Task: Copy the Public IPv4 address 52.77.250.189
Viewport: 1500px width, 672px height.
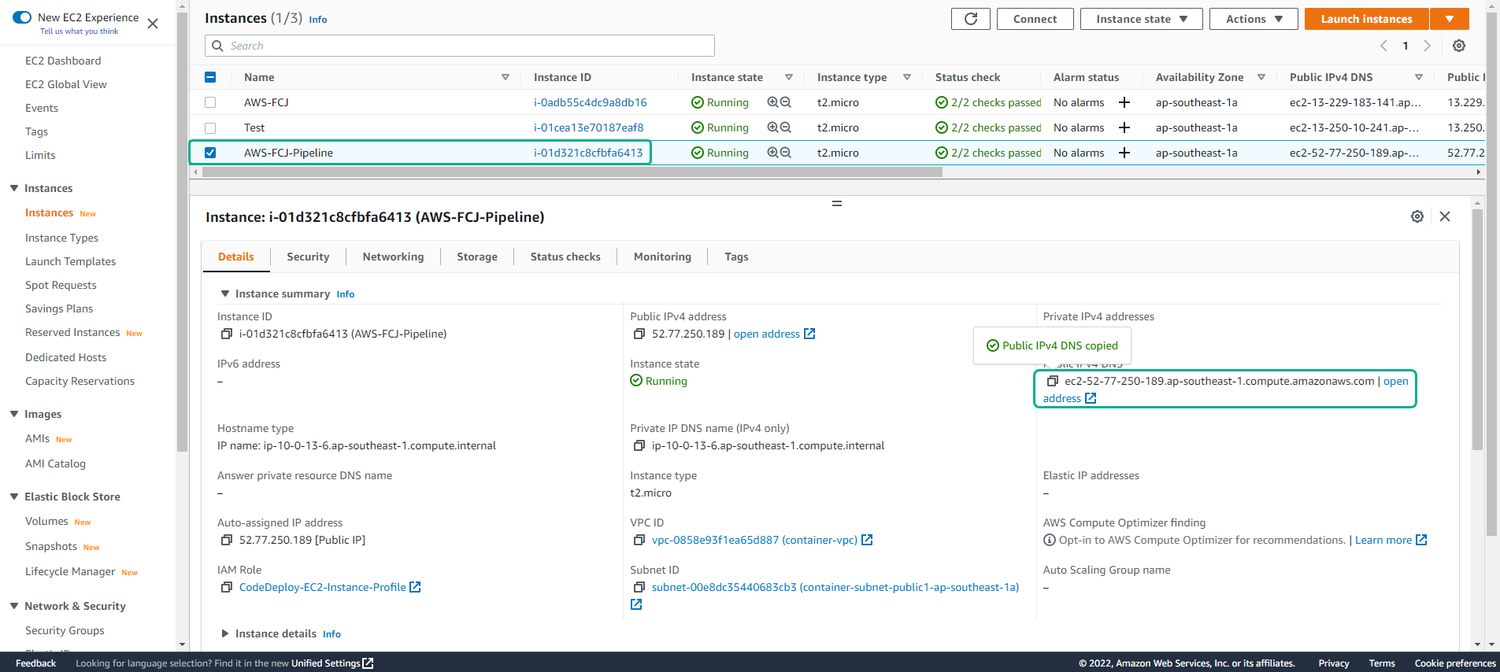Action: (639, 334)
